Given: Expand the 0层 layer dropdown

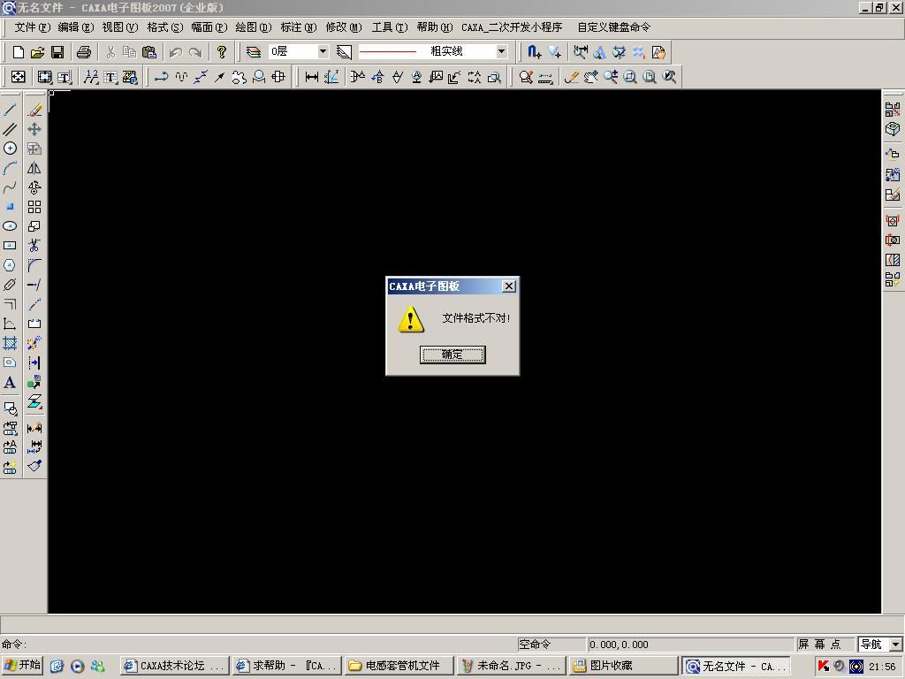Looking at the screenshot, I should 323,51.
